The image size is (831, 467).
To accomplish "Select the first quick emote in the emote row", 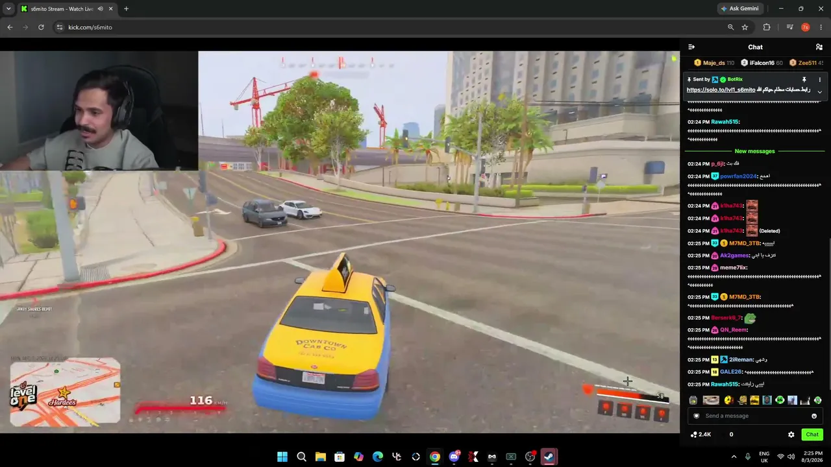I will (693, 400).
